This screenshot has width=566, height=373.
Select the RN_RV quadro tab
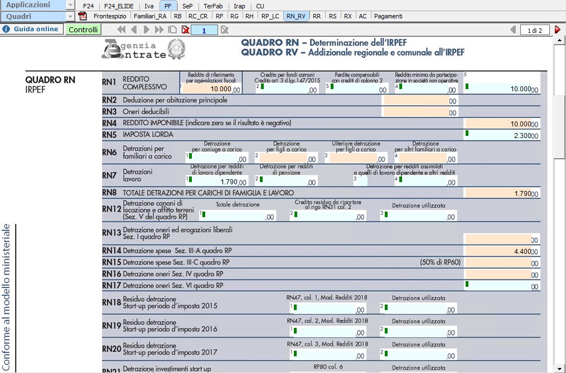coord(296,16)
